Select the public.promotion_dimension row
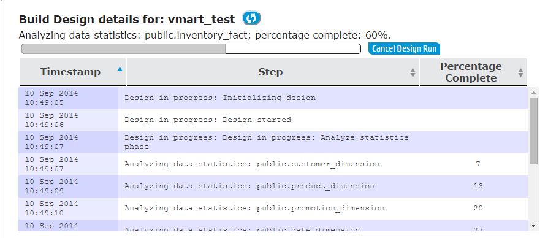 (x=273, y=209)
